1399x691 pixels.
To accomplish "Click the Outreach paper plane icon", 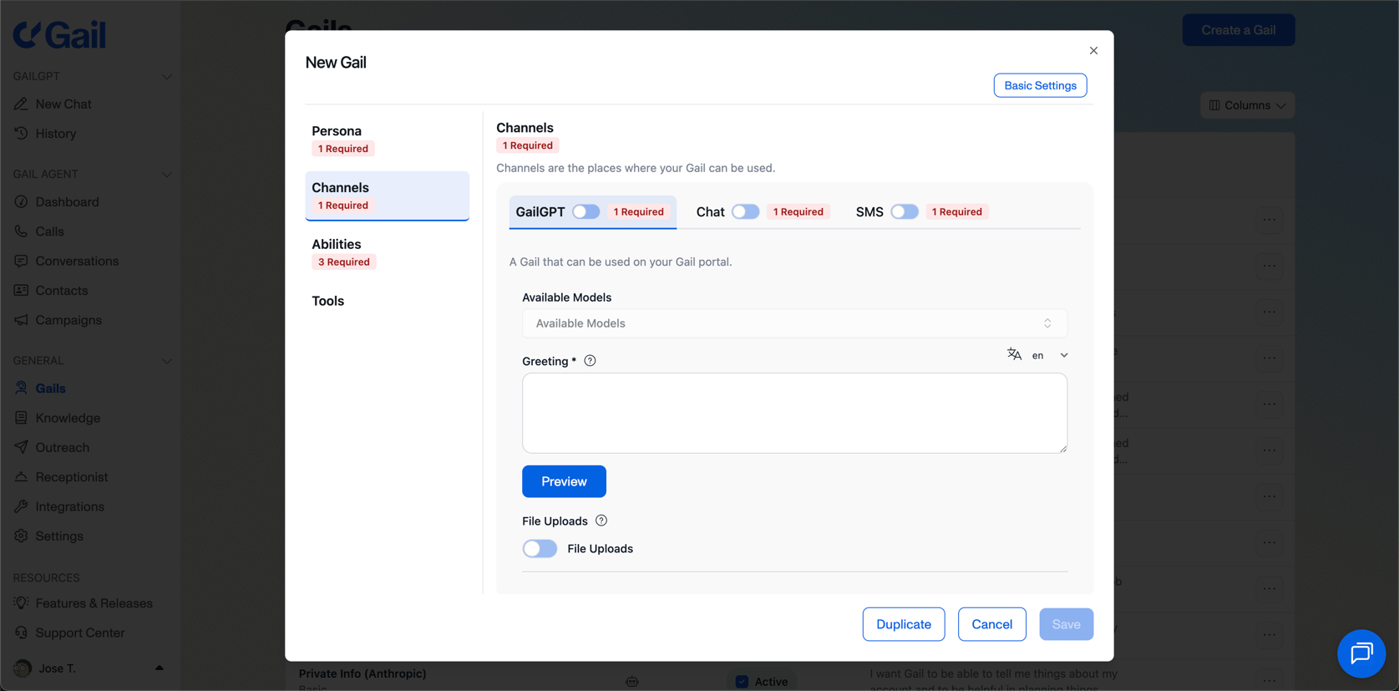I will [x=21, y=447].
